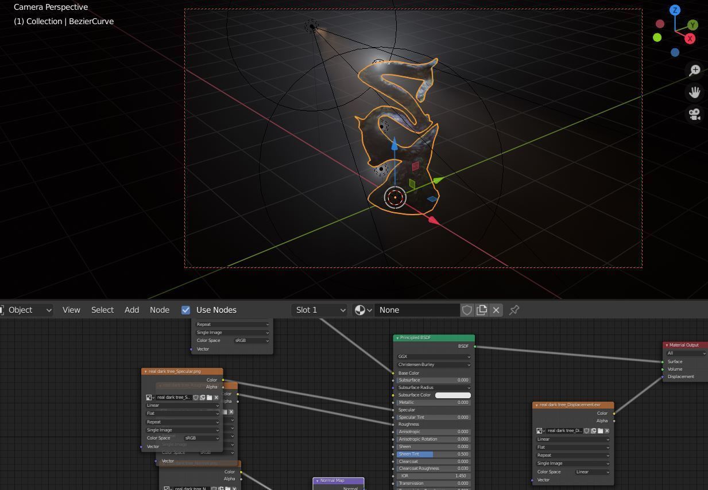The image size is (708, 490).
Task: Open Flat projection dropdown in Specular node
Action: click(x=183, y=413)
